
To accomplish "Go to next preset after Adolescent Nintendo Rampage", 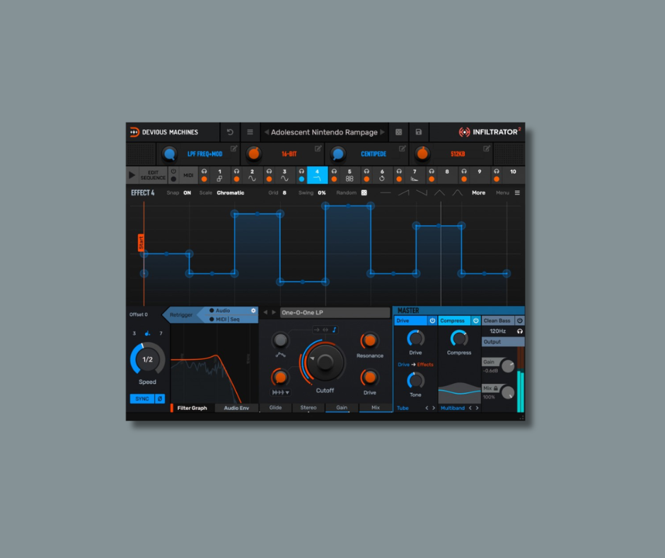I will tap(383, 132).
